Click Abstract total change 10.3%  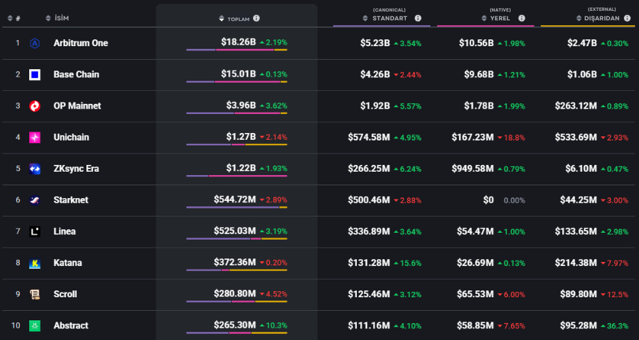coord(273,325)
